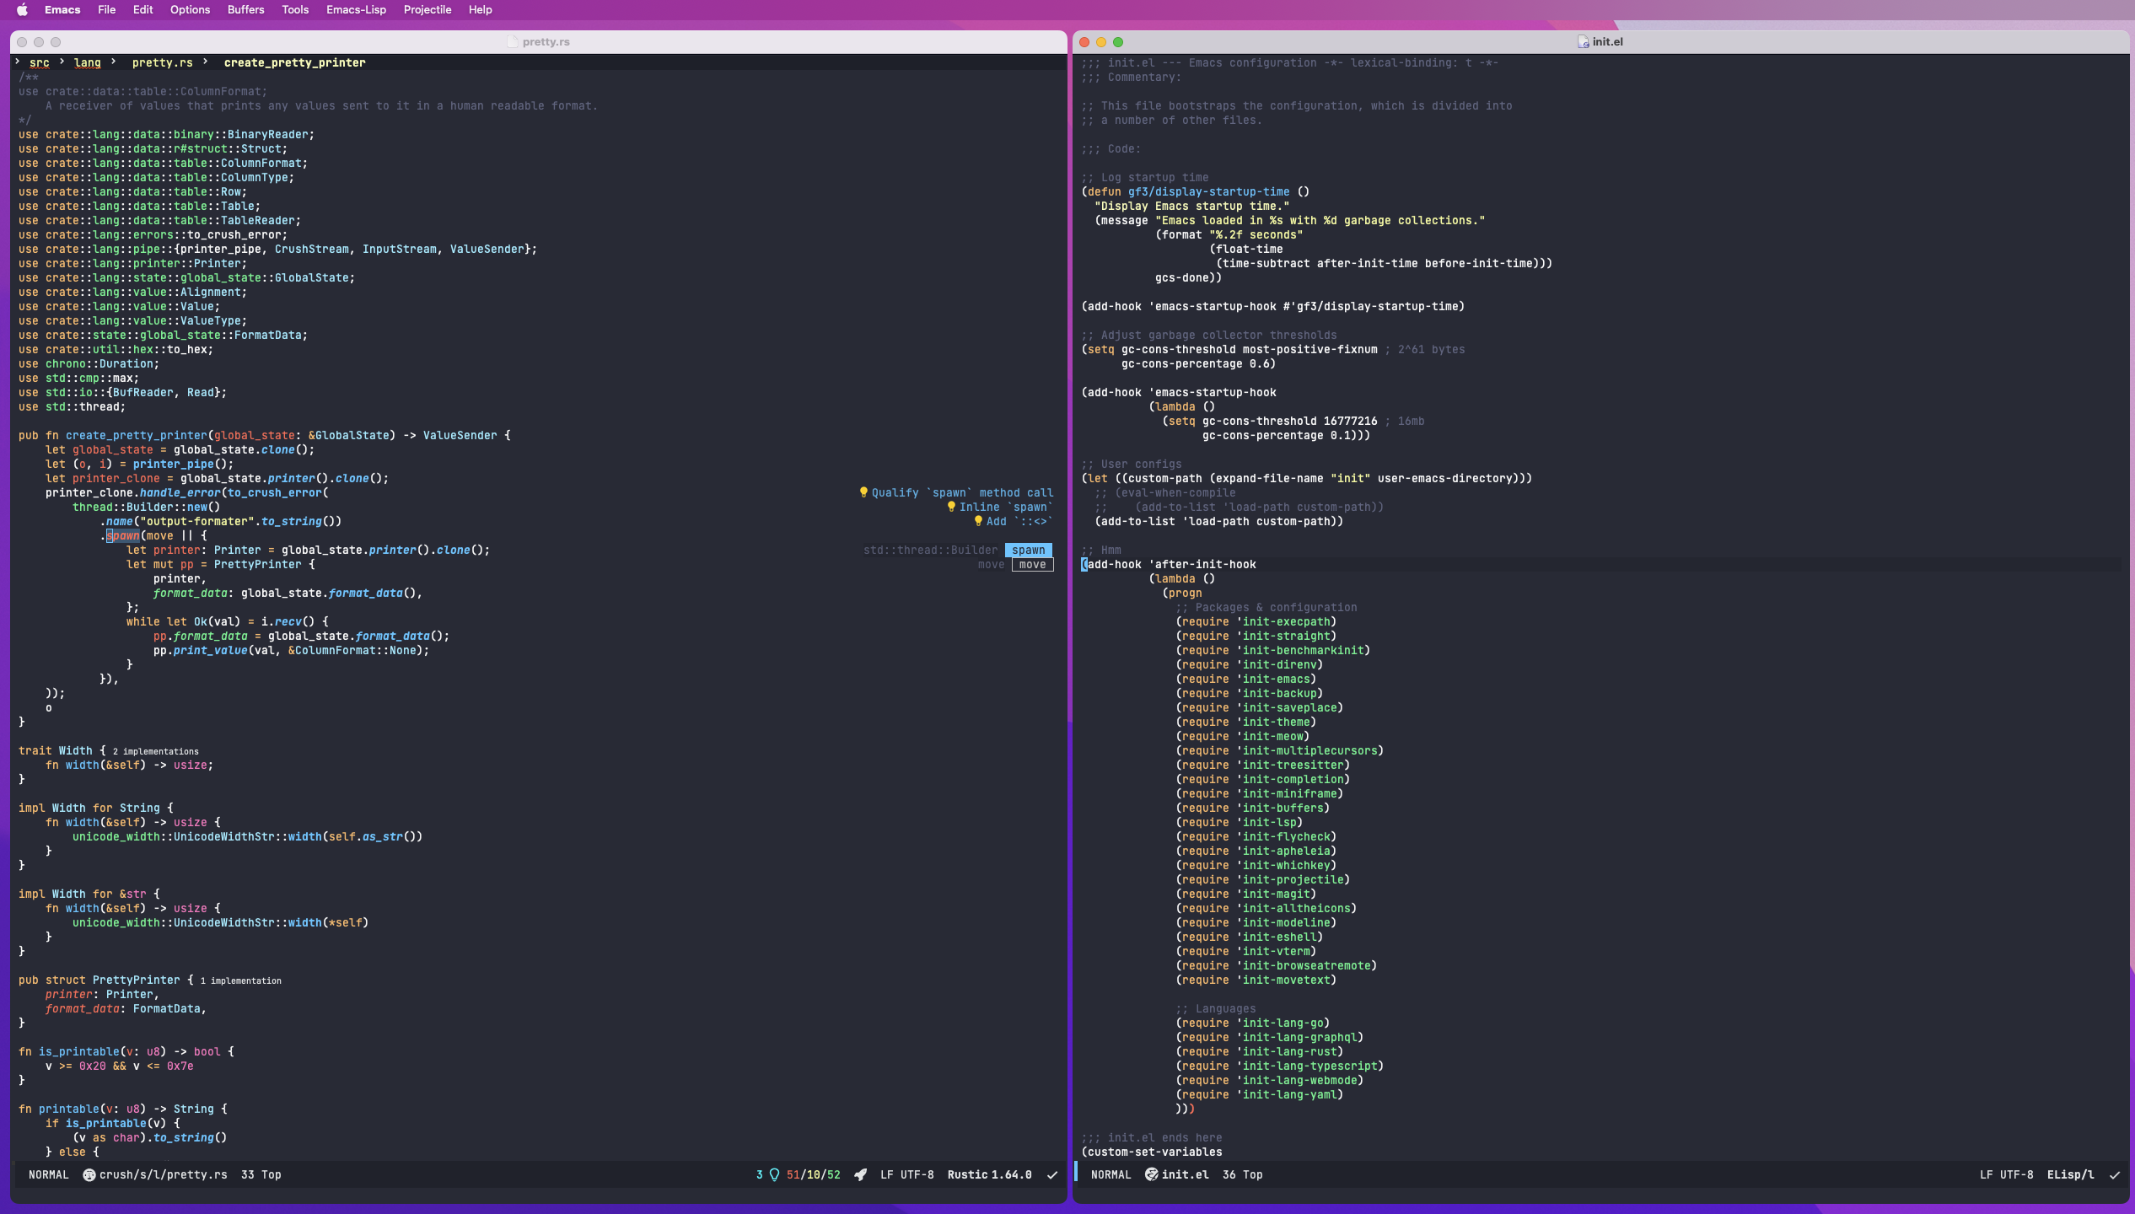Click the highlighted spawn hint badge

[x=1028, y=550]
